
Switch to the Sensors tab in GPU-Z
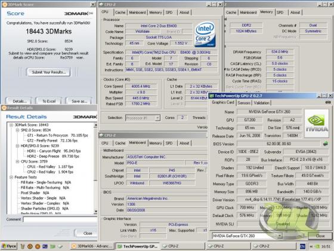coord(244,103)
